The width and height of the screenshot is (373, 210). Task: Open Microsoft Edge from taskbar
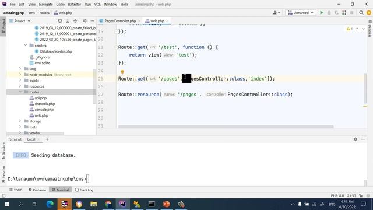click(x=50, y=204)
